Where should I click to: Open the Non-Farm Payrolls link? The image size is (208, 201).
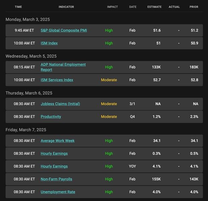(56, 179)
